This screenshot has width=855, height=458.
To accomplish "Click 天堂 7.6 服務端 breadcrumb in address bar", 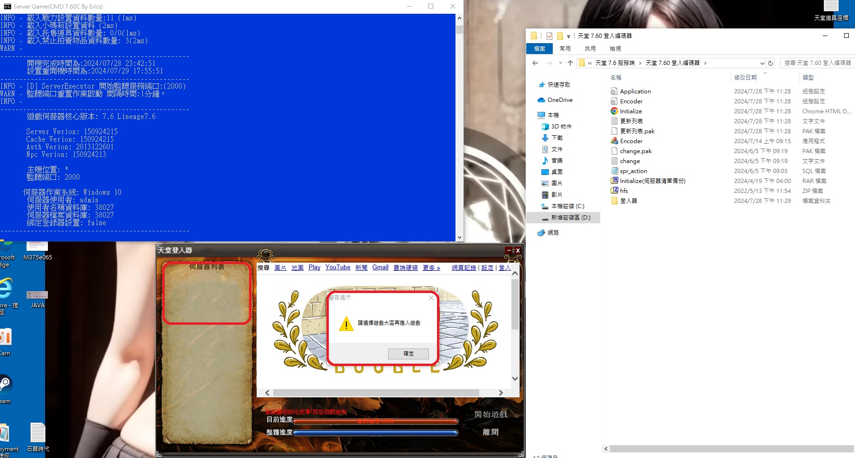I will pyautogui.click(x=615, y=63).
